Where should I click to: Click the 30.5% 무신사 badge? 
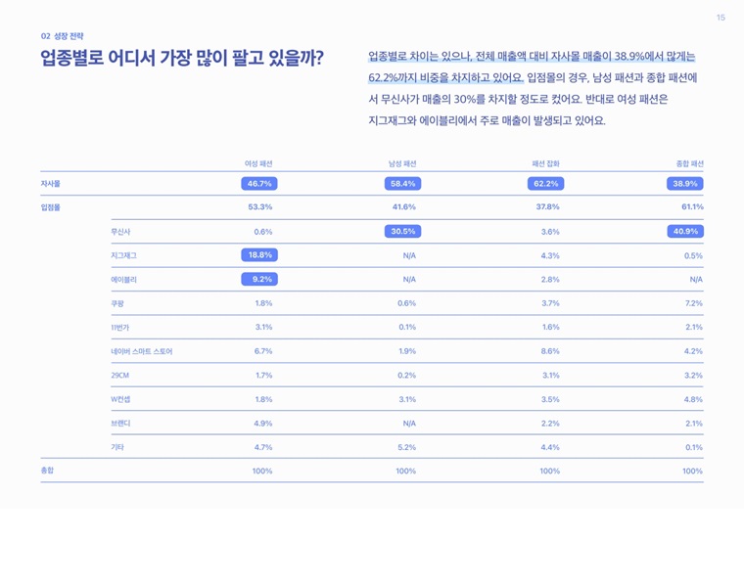pos(402,231)
